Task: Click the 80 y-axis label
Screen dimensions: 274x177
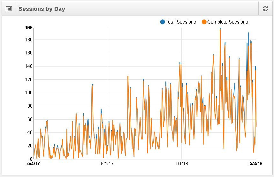Action: coord(30,106)
